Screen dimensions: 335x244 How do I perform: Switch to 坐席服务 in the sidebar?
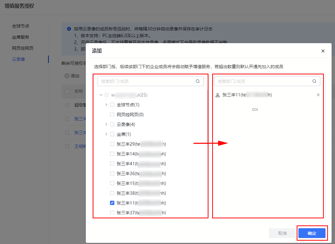tap(20, 37)
